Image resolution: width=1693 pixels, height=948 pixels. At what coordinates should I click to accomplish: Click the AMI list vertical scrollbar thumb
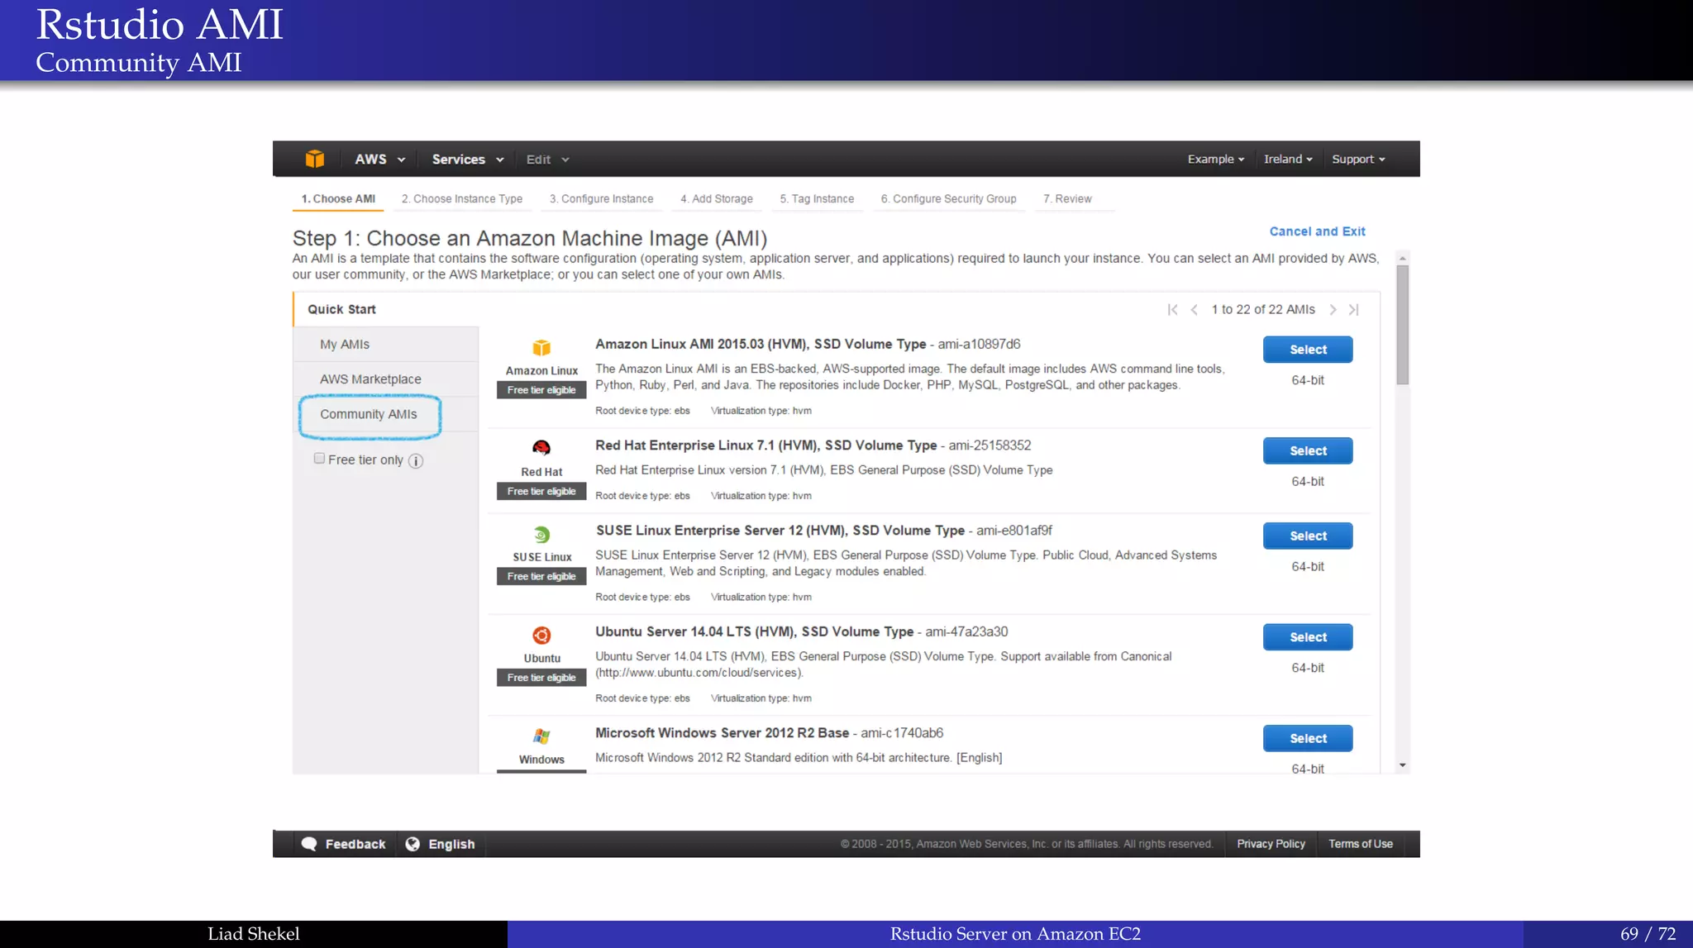[1402, 325]
